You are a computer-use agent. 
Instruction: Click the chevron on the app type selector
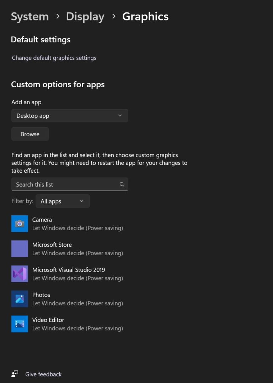120,115
